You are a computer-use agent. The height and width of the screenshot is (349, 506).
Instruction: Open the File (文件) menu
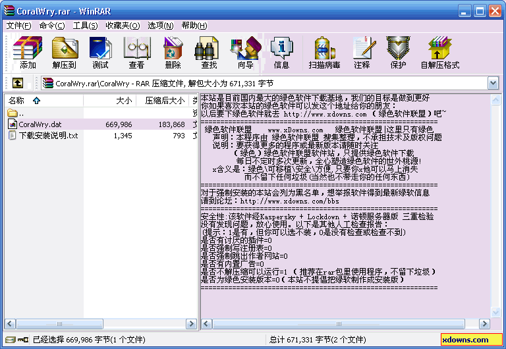point(18,26)
